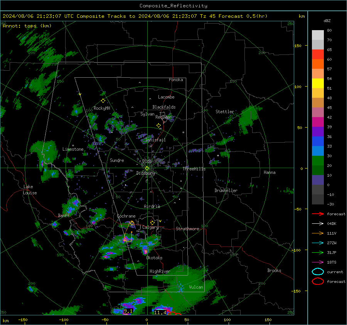Select the cyan 27ZW arrow in legend
This screenshot has width=347, height=325.
point(318,243)
